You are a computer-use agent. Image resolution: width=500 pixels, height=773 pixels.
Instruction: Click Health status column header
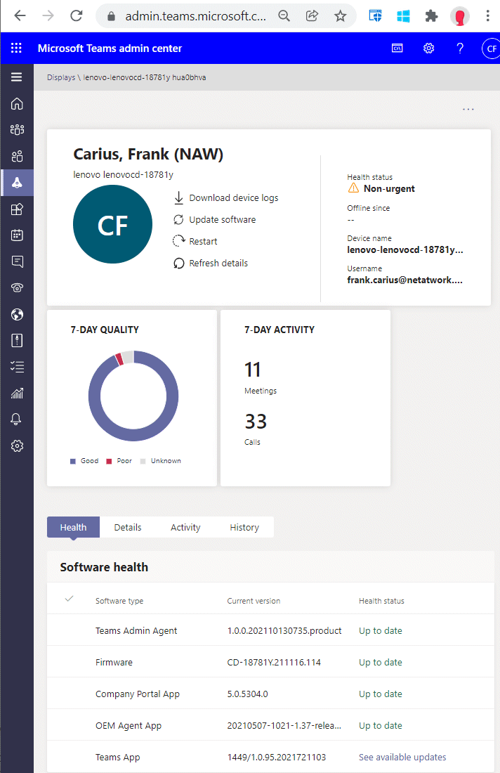[381, 601]
